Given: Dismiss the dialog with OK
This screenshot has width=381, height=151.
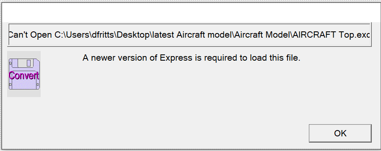Looking at the screenshot, I should [x=340, y=133].
